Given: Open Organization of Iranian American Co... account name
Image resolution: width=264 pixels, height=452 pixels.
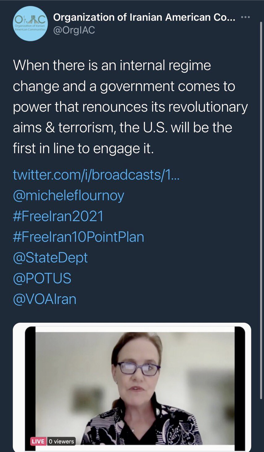Looking at the screenshot, I should pyautogui.click(x=144, y=18).
